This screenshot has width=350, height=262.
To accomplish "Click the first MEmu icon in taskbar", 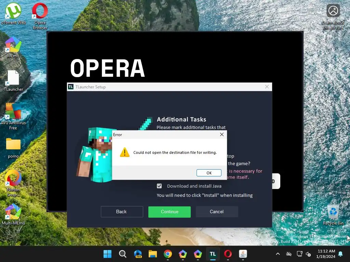I will tap(183, 254).
